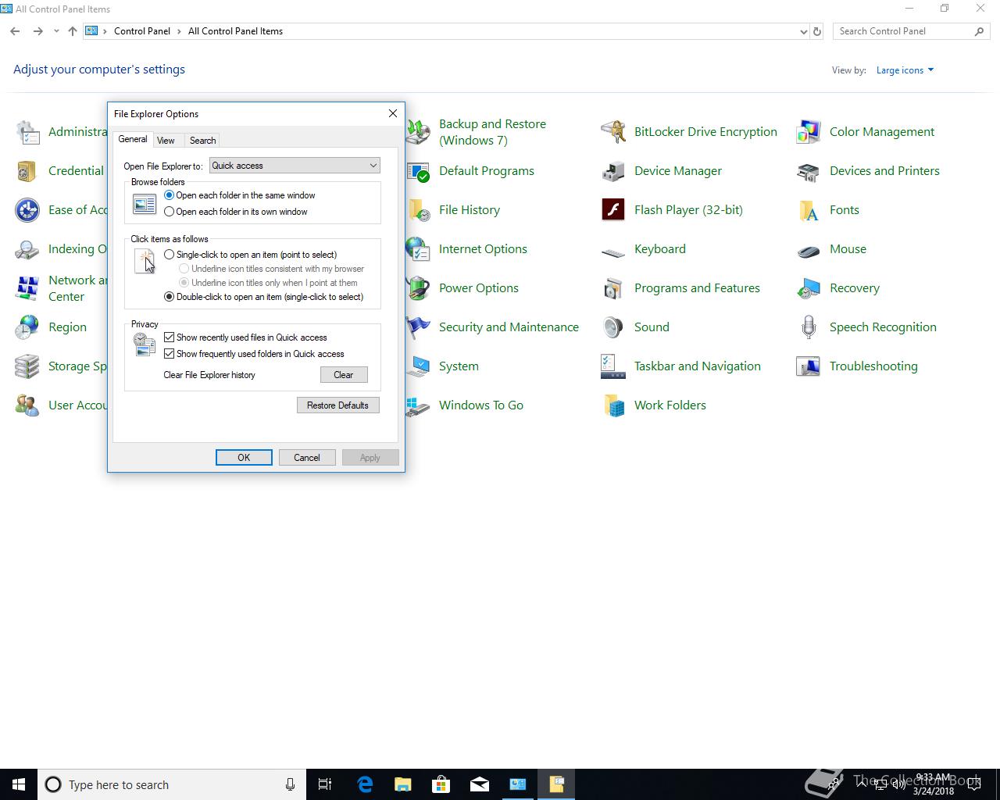This screenshot has width=1000, height=800.
Task: Open the Color Management icon
Action: tap(809, 132)
